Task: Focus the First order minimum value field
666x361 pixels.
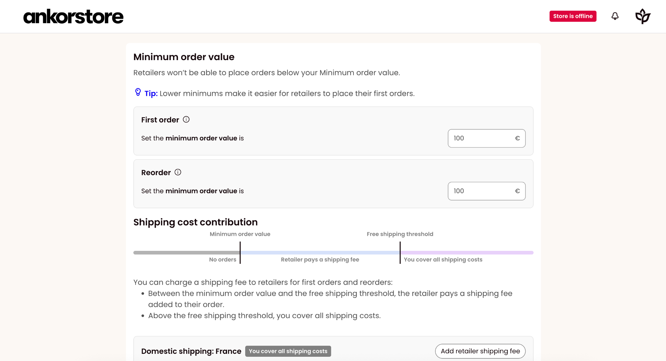Action: (486, 138)
